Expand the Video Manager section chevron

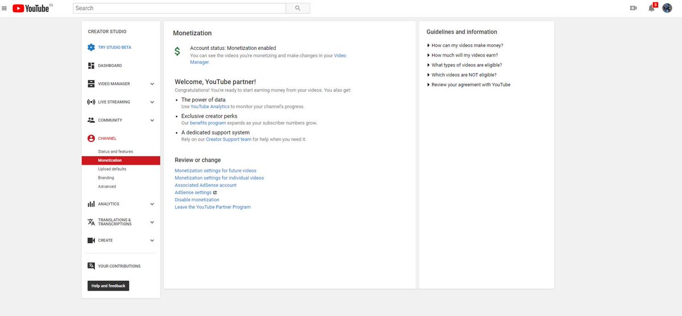(152, 84)
